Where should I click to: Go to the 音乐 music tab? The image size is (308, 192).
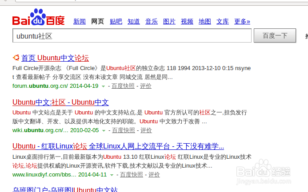coord(152,21)
